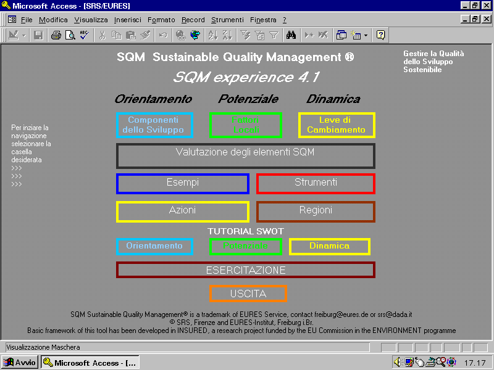The image size is (494, 370).
Task: Open the question mark help menu
Action: [285, 20]
